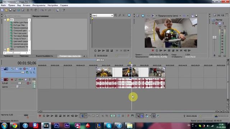Open the Auto ripple mode dropdown arrow
The height and width of the screenshot is (129, 230).
(x=150, y=116)
